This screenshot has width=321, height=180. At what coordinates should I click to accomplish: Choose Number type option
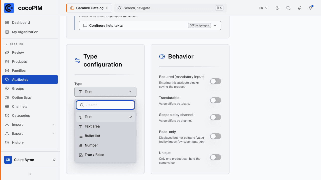click(105, 145)
